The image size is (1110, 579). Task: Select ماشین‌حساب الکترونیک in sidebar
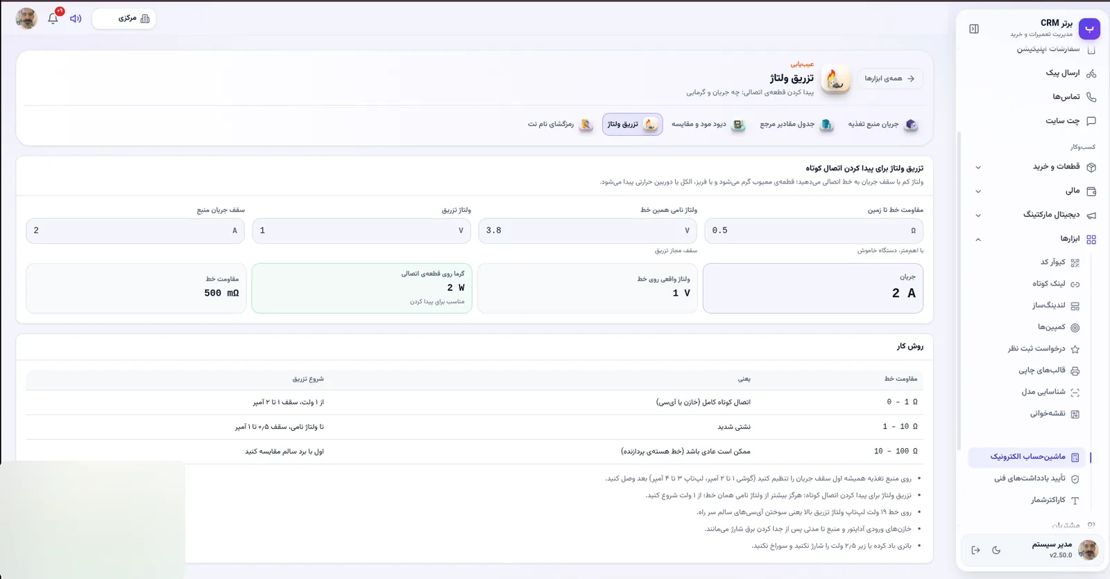(1028, 457)
